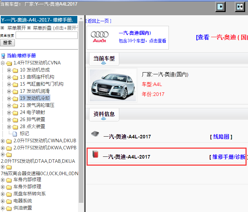Click the 当前车型 section tab
This screenshot has height=212, width=248.
[104, 59]
